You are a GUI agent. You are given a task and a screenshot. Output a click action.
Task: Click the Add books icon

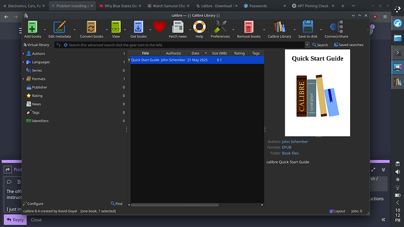click(32, 27)
